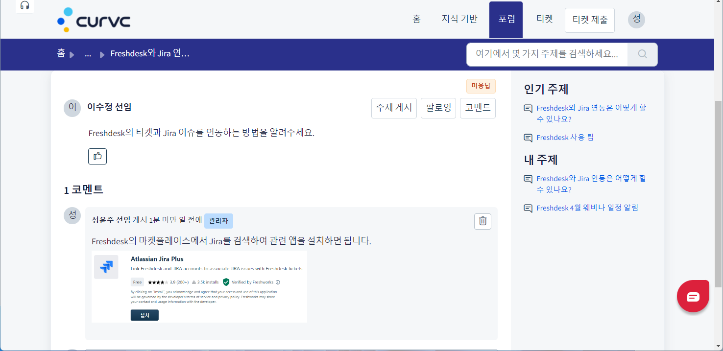Click the headphones support icon

tap(24, 5)
